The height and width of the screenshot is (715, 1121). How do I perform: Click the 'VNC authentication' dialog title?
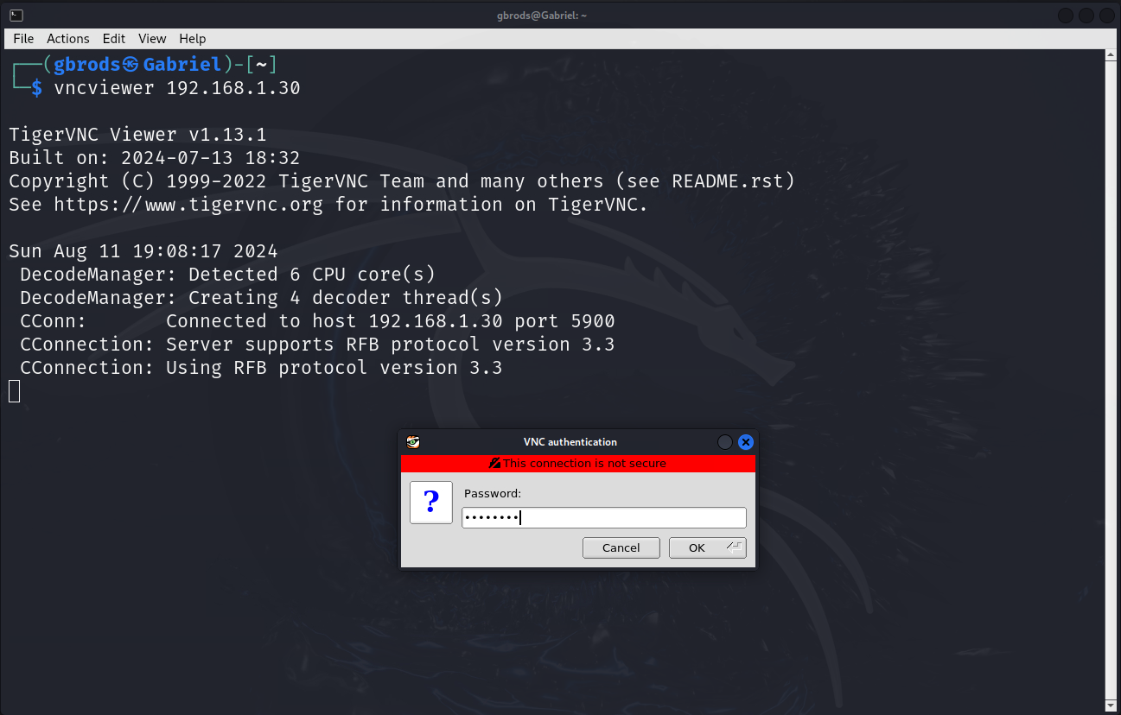click(570, 442)
